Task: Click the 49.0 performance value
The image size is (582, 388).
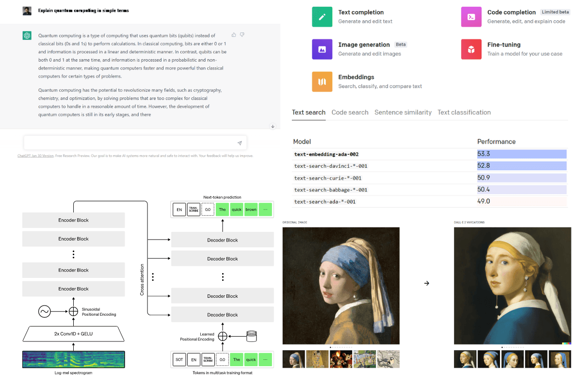Action: pyautogui.click(x=484, y=201)
